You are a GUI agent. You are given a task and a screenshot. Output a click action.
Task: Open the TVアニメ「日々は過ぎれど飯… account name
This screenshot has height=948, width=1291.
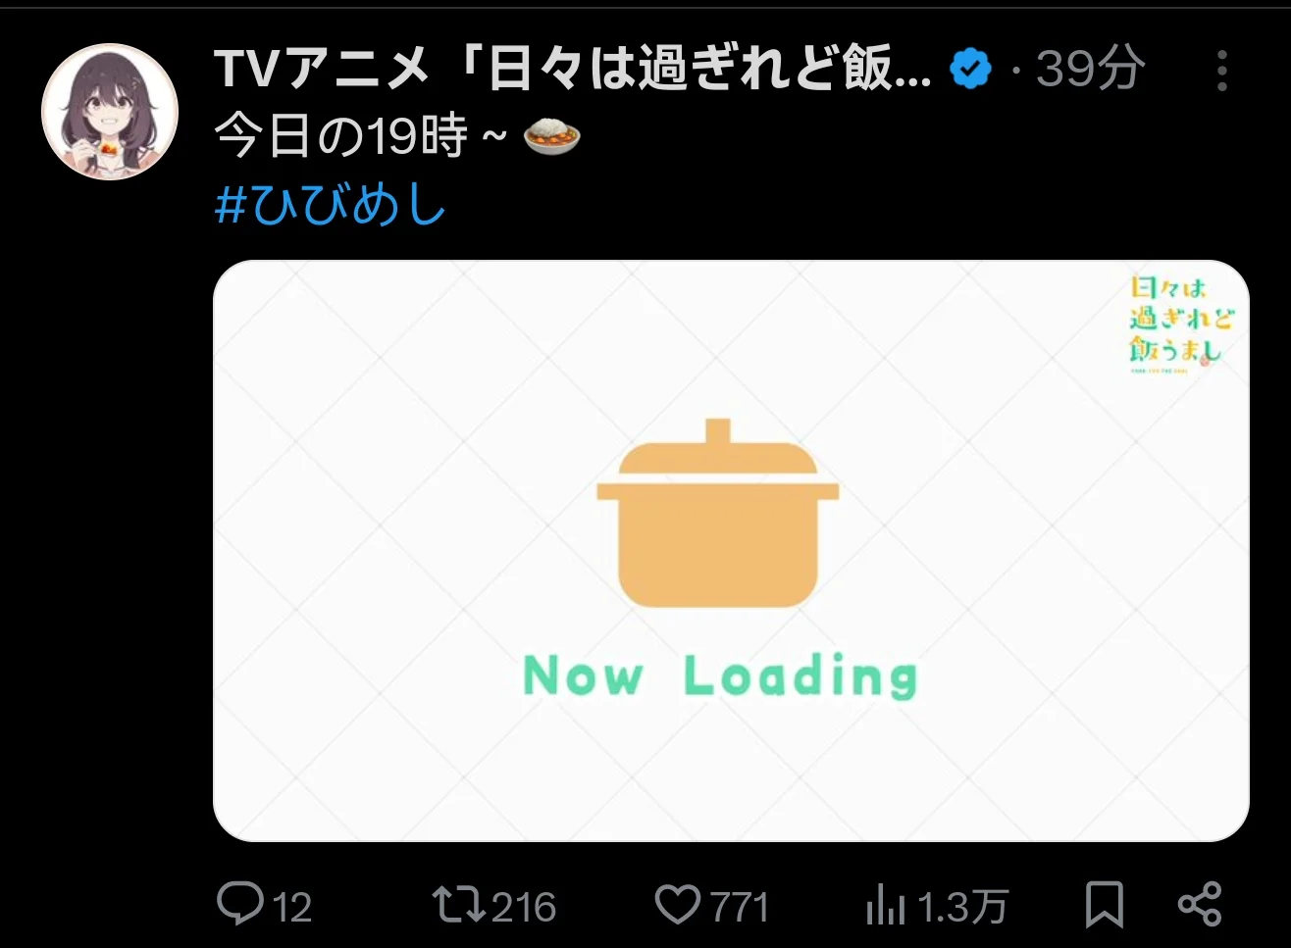(x=573, y=70)
